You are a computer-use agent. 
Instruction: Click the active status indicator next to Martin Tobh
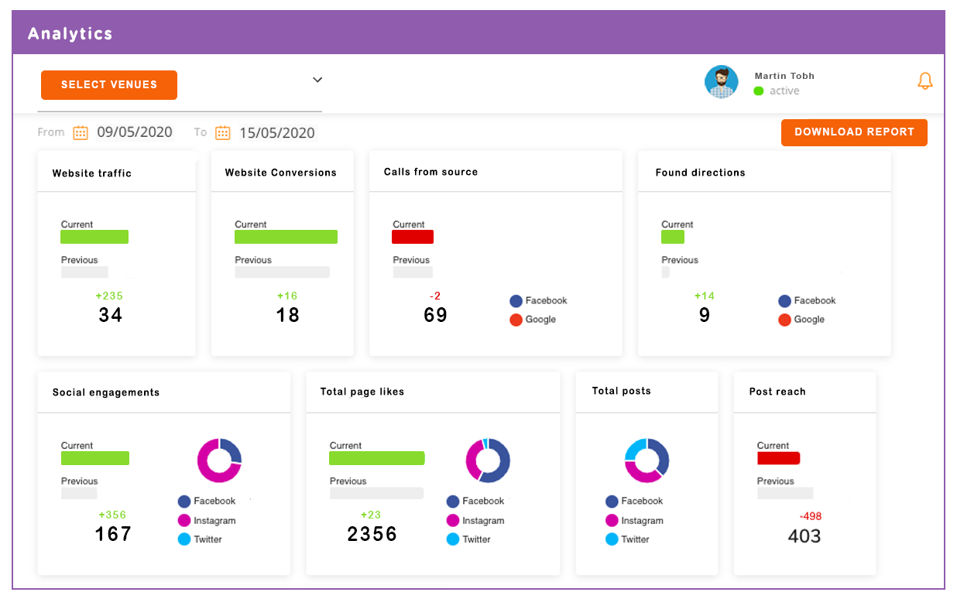pyautogui.click(x=758, y=91)
